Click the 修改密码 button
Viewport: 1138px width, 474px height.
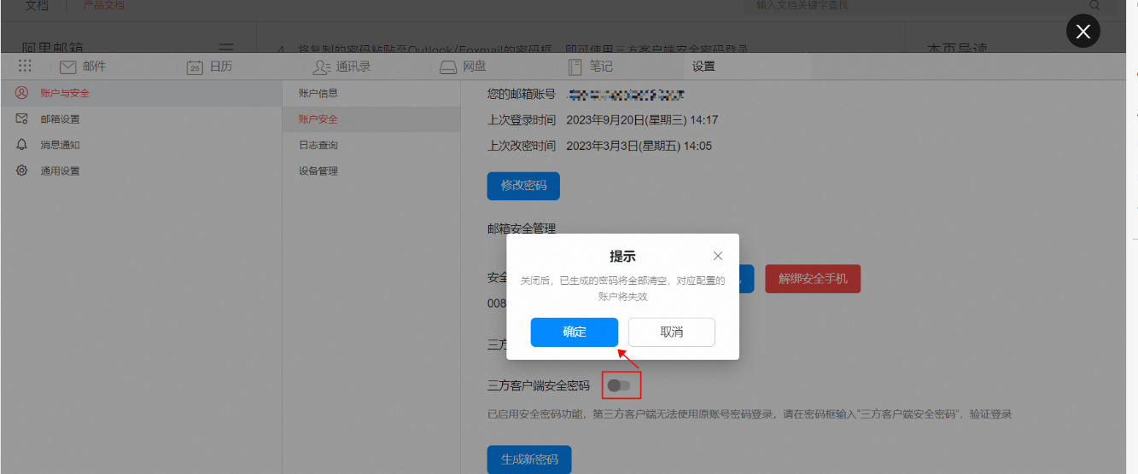(523, 186)
